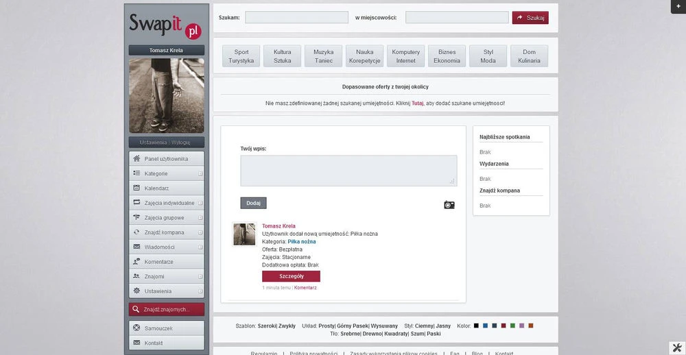Select the dark red color swatch
This screenshot has height=355, width=686.
click(x=504, y=326)
